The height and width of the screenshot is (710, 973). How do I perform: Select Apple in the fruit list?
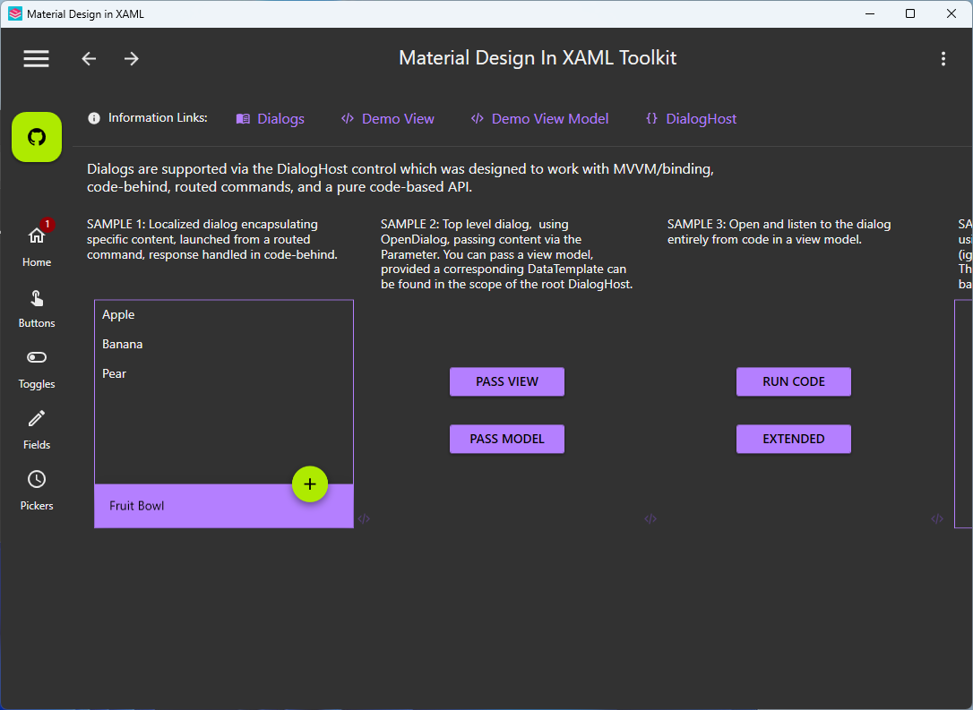coord(224,314)
